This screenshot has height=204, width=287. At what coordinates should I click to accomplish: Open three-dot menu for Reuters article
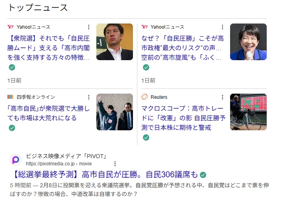[223, 97]
